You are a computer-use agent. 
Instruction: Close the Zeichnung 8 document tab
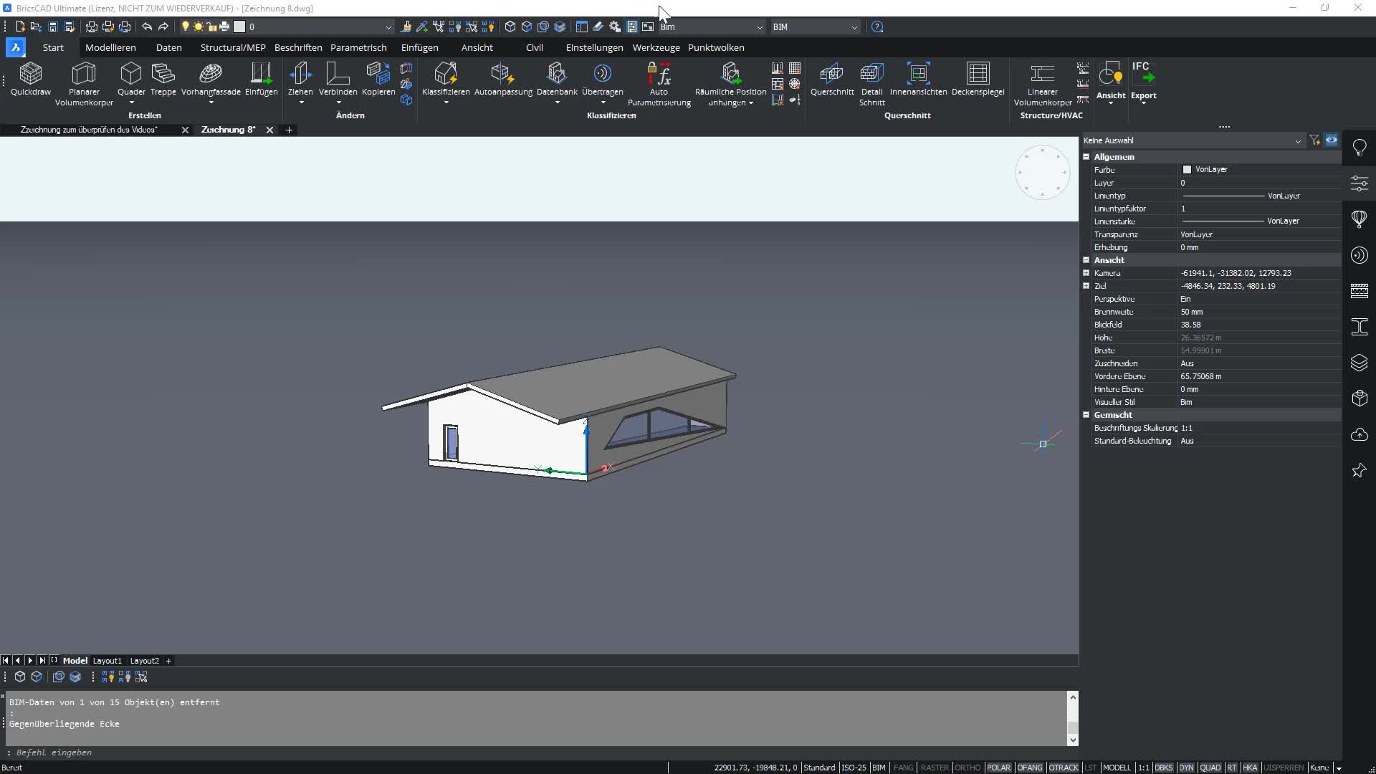click(x=269, y=130)
